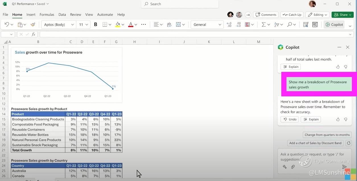Screen dimensions: 357x181
Task: Expand the fill color dropdown arrow
Action: coord(123,25)
